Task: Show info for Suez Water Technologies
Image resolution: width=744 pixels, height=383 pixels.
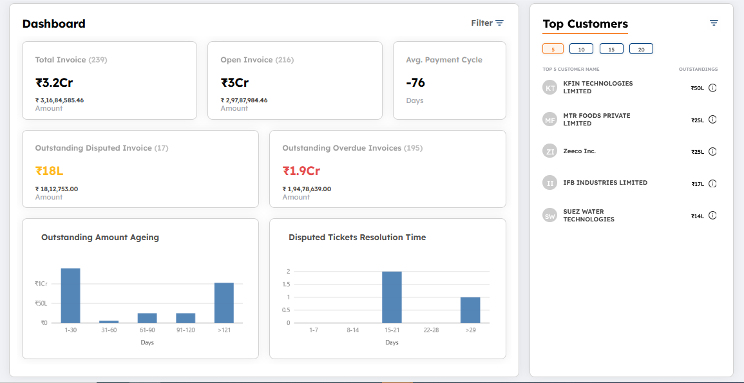Action: coord(712,216)
